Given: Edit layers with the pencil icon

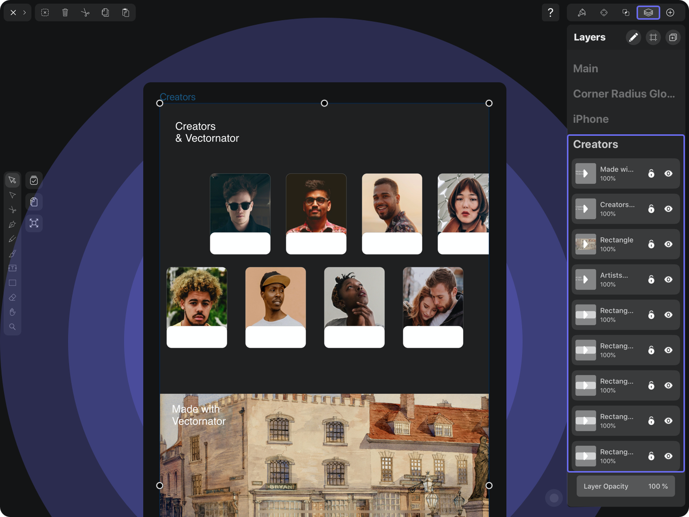Looking at the screenshot, I should 633,37.
